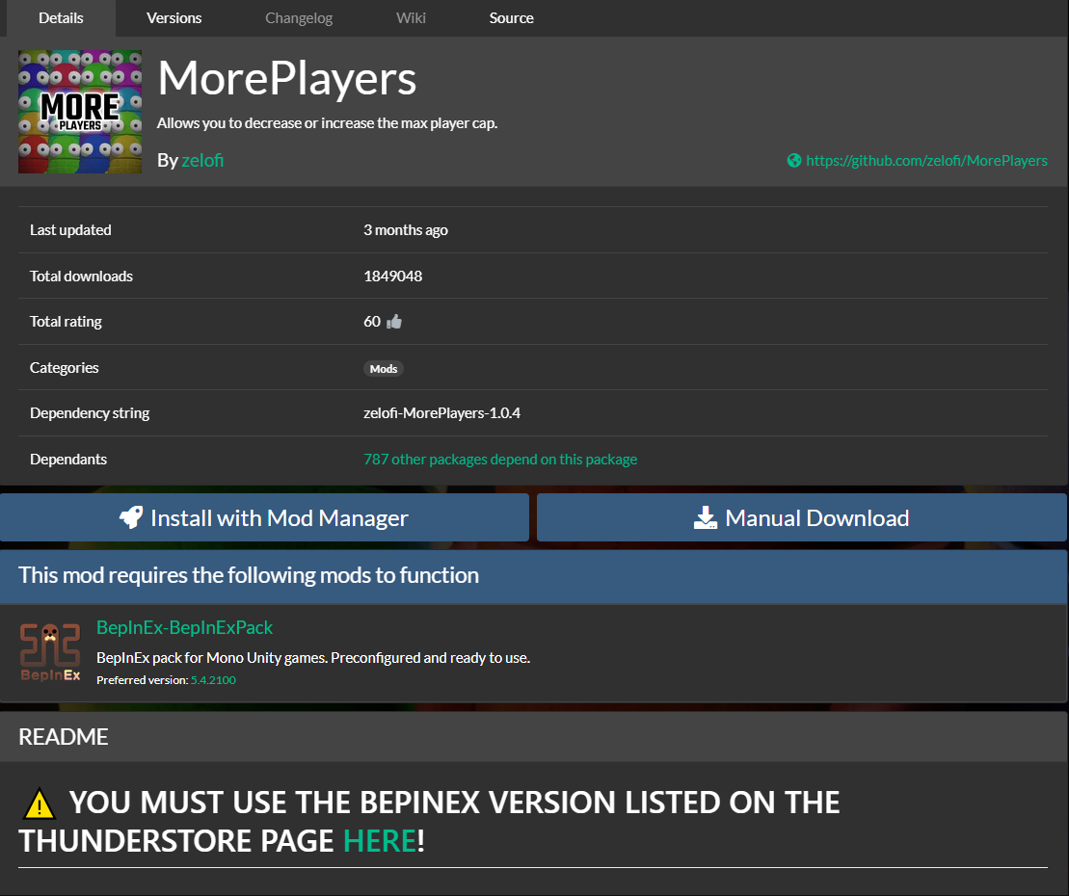This screenshot has height=896, width=1069.
Task: View the 787 dependant packages link
Action: pos(500,460)
